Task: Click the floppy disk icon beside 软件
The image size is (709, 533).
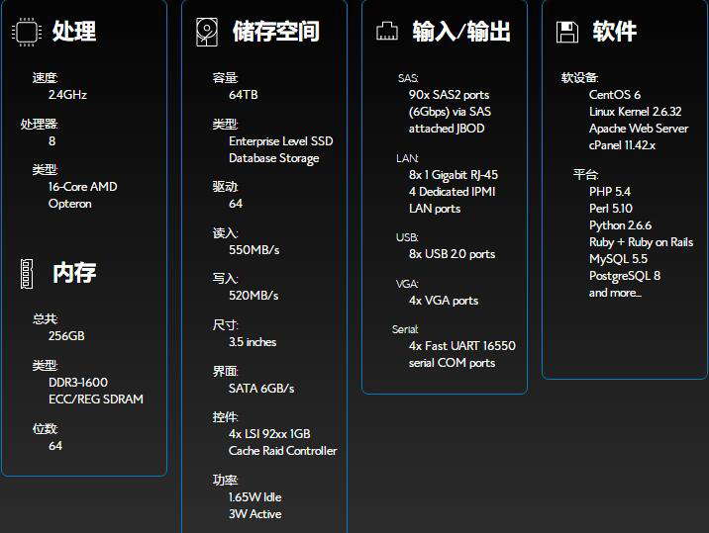Action: point(567,32)
